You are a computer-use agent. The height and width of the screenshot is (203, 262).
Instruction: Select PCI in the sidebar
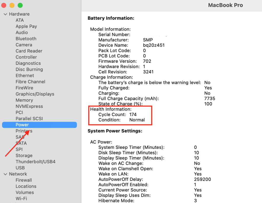(19, 112)
